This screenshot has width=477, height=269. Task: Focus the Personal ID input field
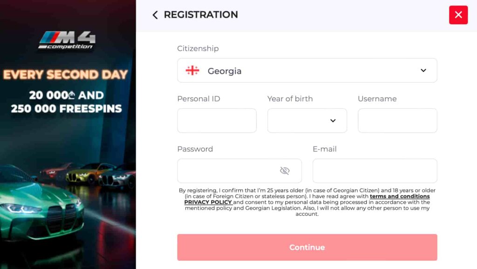(217, 121)
